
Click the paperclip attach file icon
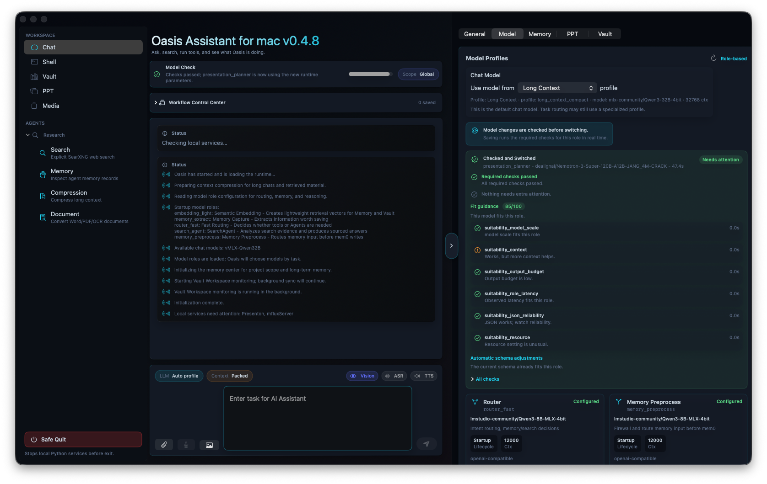point(164,445)
